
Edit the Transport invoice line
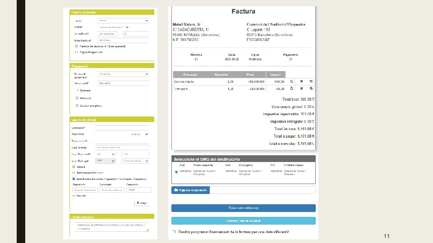pos(292,89)
